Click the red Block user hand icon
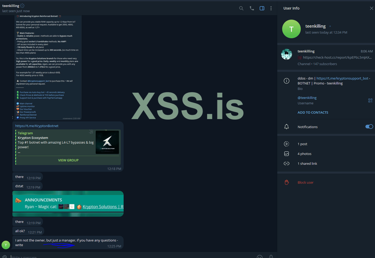Screen dimensions: 375x258 [287, 182]
